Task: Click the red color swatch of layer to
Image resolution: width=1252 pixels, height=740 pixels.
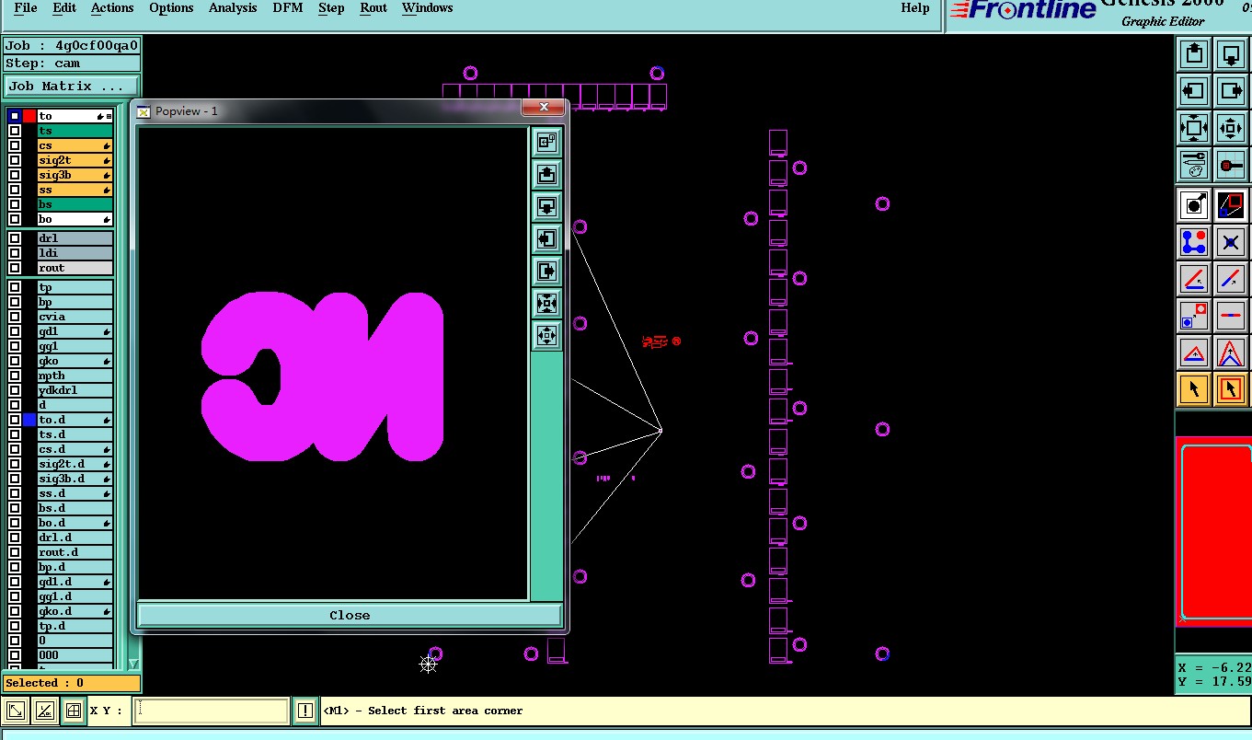Action: tap(29, 116)
